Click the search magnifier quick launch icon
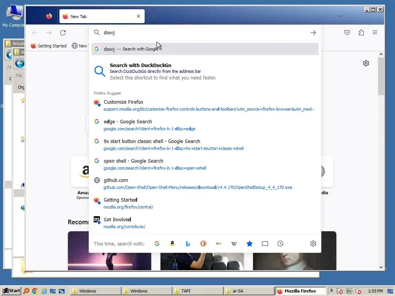The image size is (395, 296). pyautogui.click(x=26, y=291)
